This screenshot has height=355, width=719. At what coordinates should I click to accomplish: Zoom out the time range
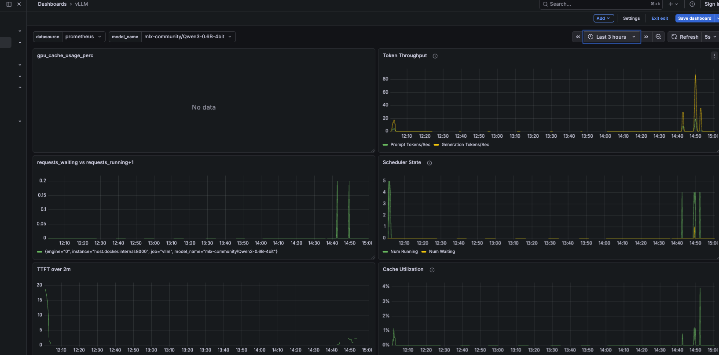point(658,37)
